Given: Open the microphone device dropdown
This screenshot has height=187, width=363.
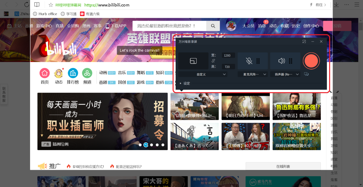Looking at the screenshot, I should [252, 74].
